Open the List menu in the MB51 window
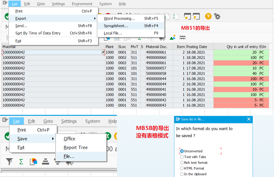 [x=15, y=4]
